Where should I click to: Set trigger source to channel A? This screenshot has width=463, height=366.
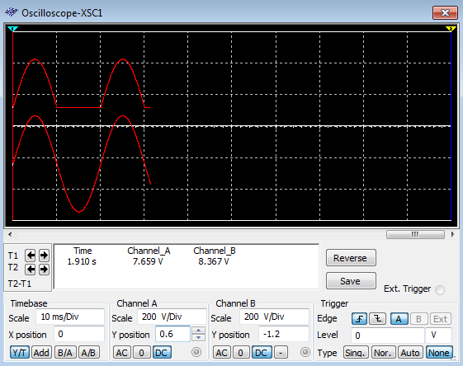[399, 319]
